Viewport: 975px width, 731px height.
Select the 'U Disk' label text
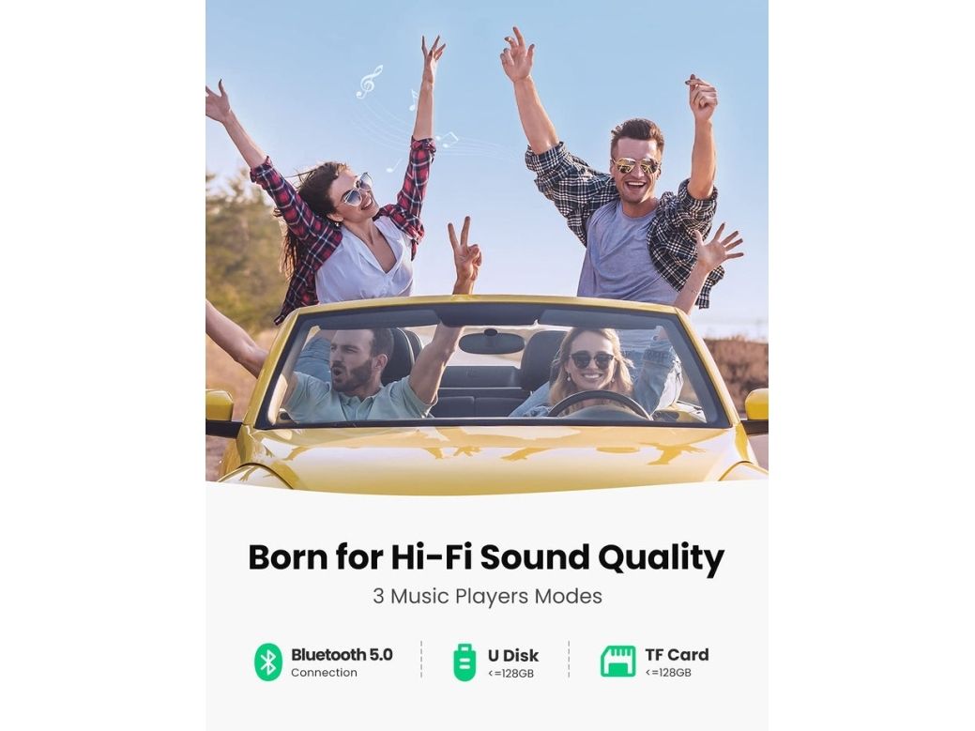[513, 655]
